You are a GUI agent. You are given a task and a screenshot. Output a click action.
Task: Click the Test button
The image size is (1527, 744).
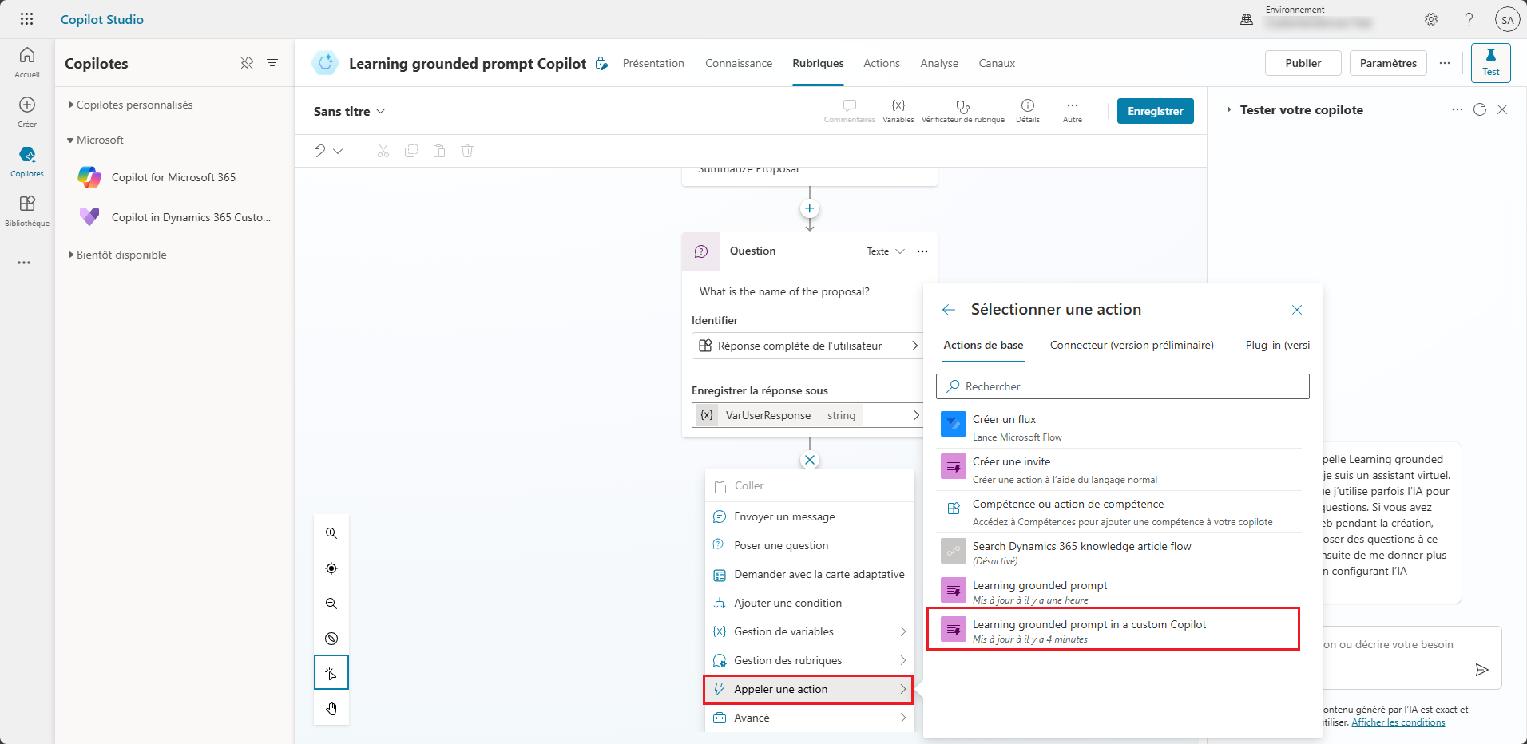1491,63
